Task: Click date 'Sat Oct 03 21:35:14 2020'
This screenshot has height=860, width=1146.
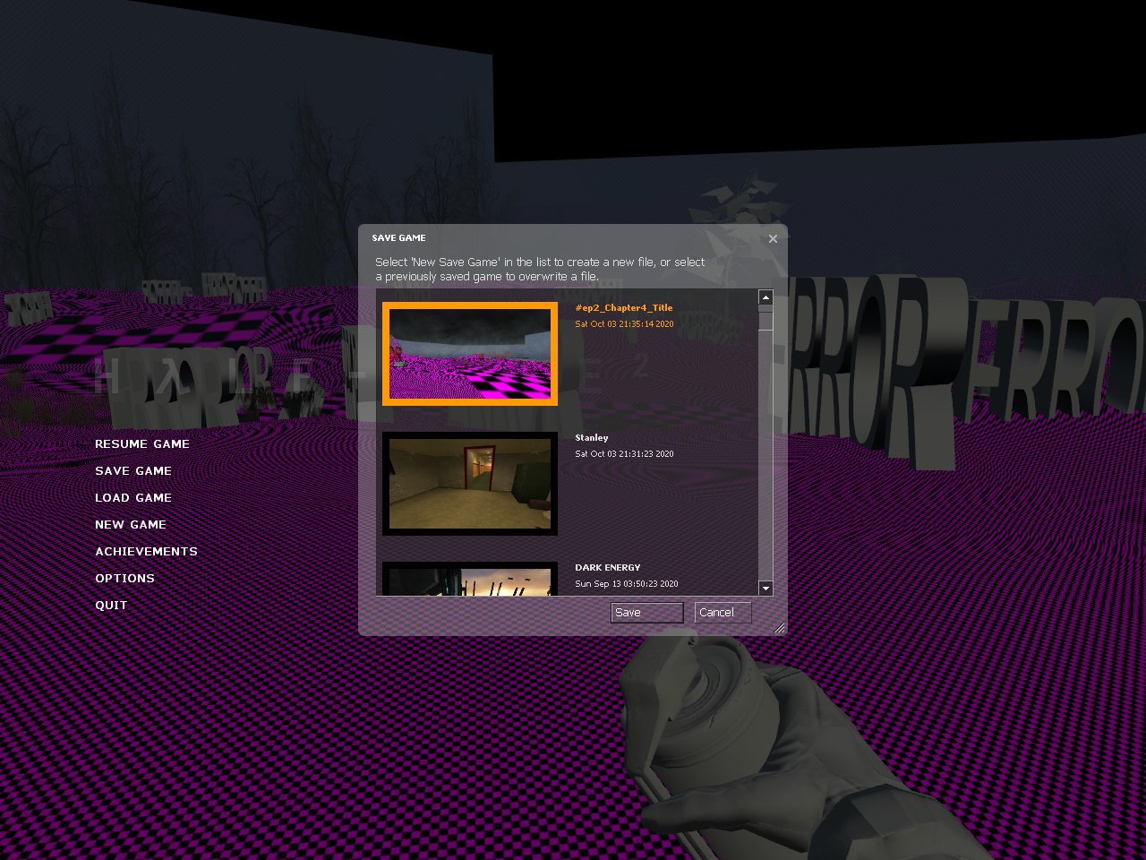Action: (624, 324)
